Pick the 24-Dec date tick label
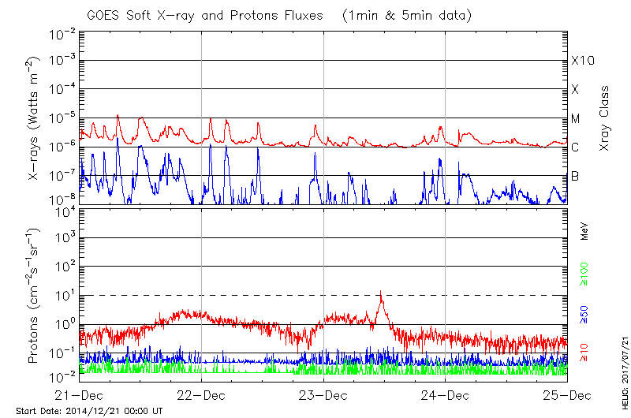 (x=445, y=395)
